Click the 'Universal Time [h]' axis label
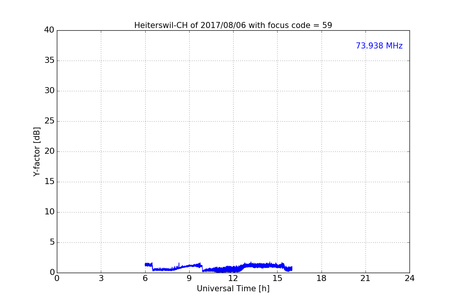The width and height of the screenshot is (455, 303). (x=233, y=289)
